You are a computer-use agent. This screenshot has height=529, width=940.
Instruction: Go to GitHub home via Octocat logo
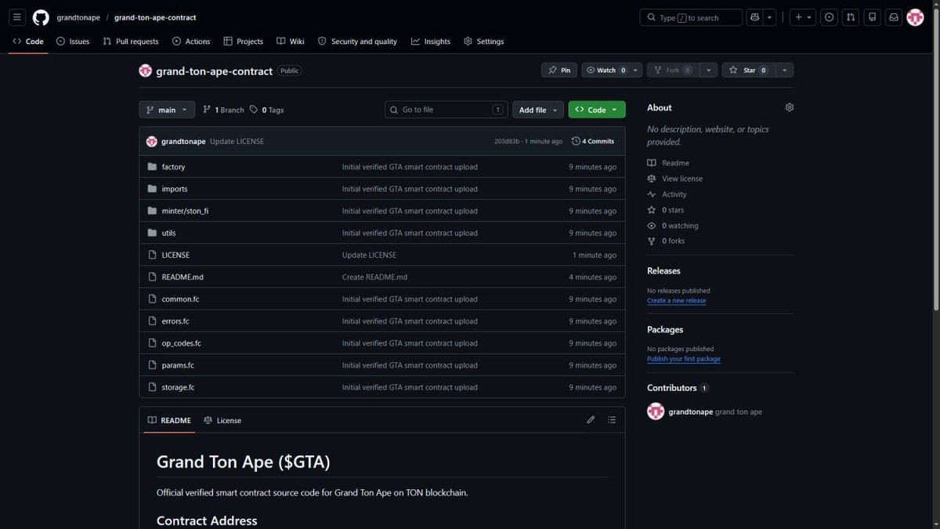[x=41, y=17]
